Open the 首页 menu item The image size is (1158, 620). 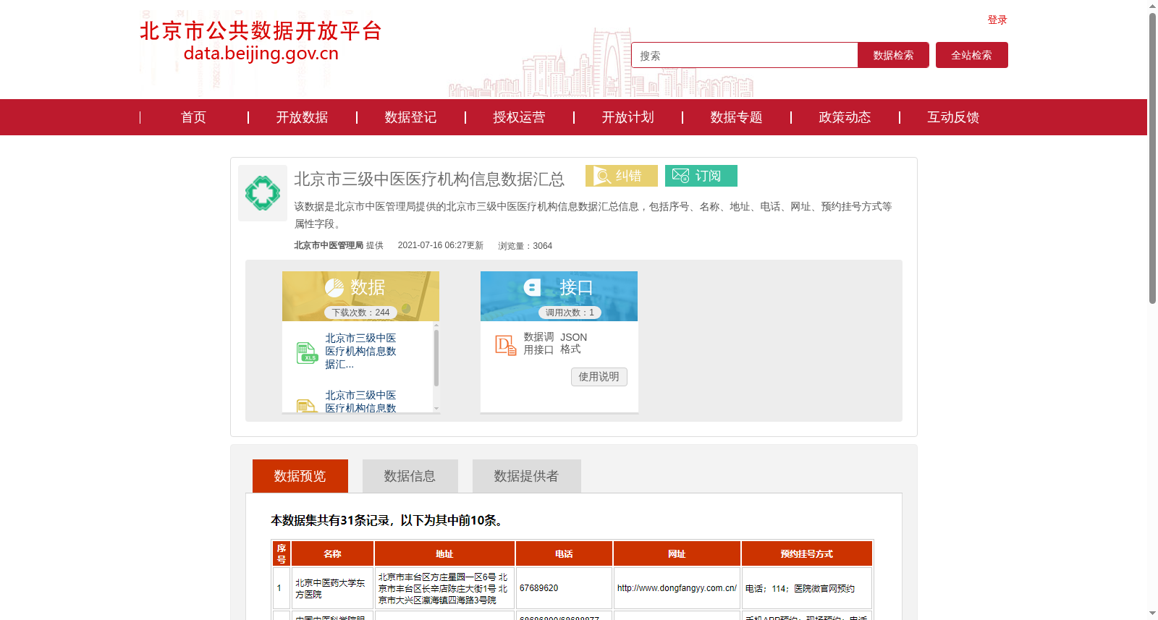[x=193, y=117]
